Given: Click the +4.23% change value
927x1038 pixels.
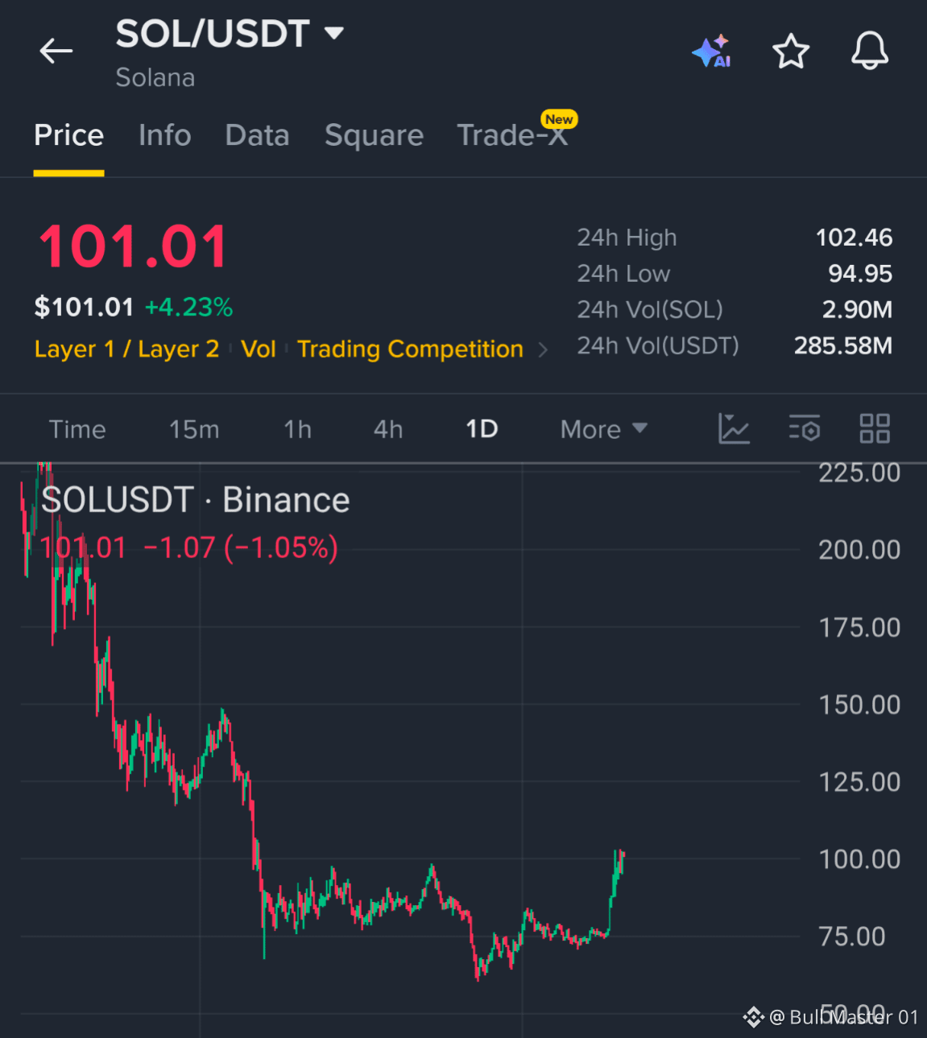Looking at the screenshot, I should pos(188,307).
